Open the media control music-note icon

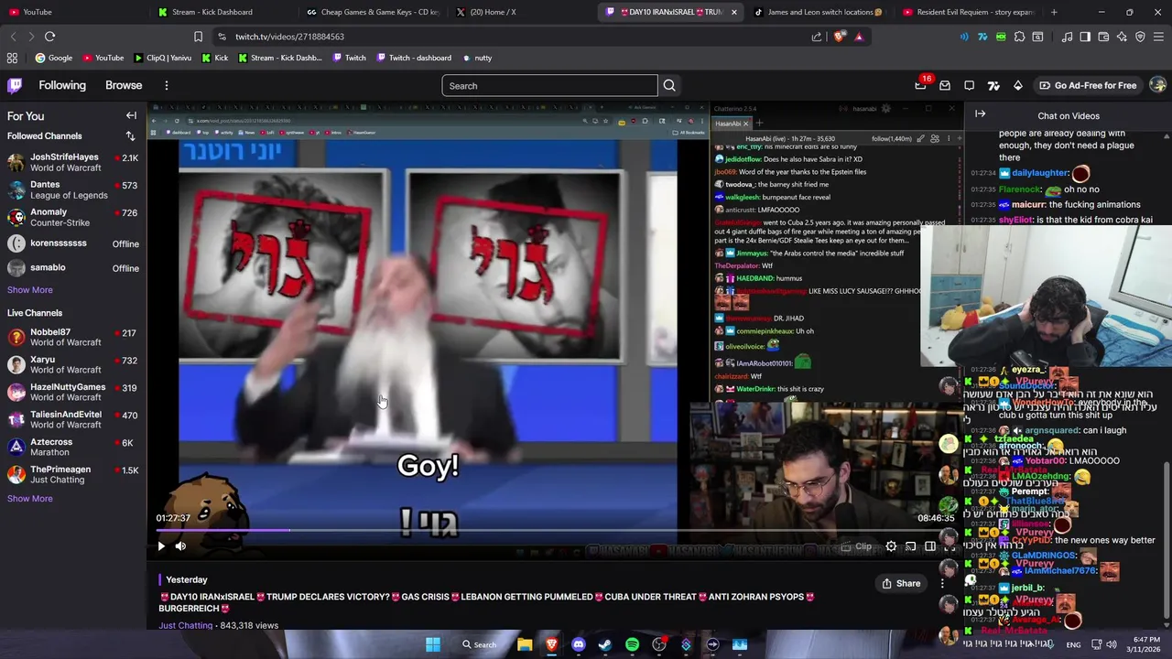(1067, 37)
